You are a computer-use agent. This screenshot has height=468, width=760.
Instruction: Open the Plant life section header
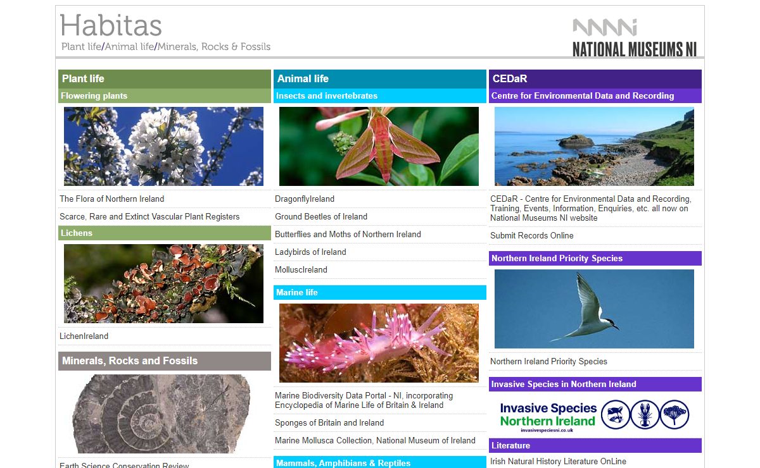[165, 79]
